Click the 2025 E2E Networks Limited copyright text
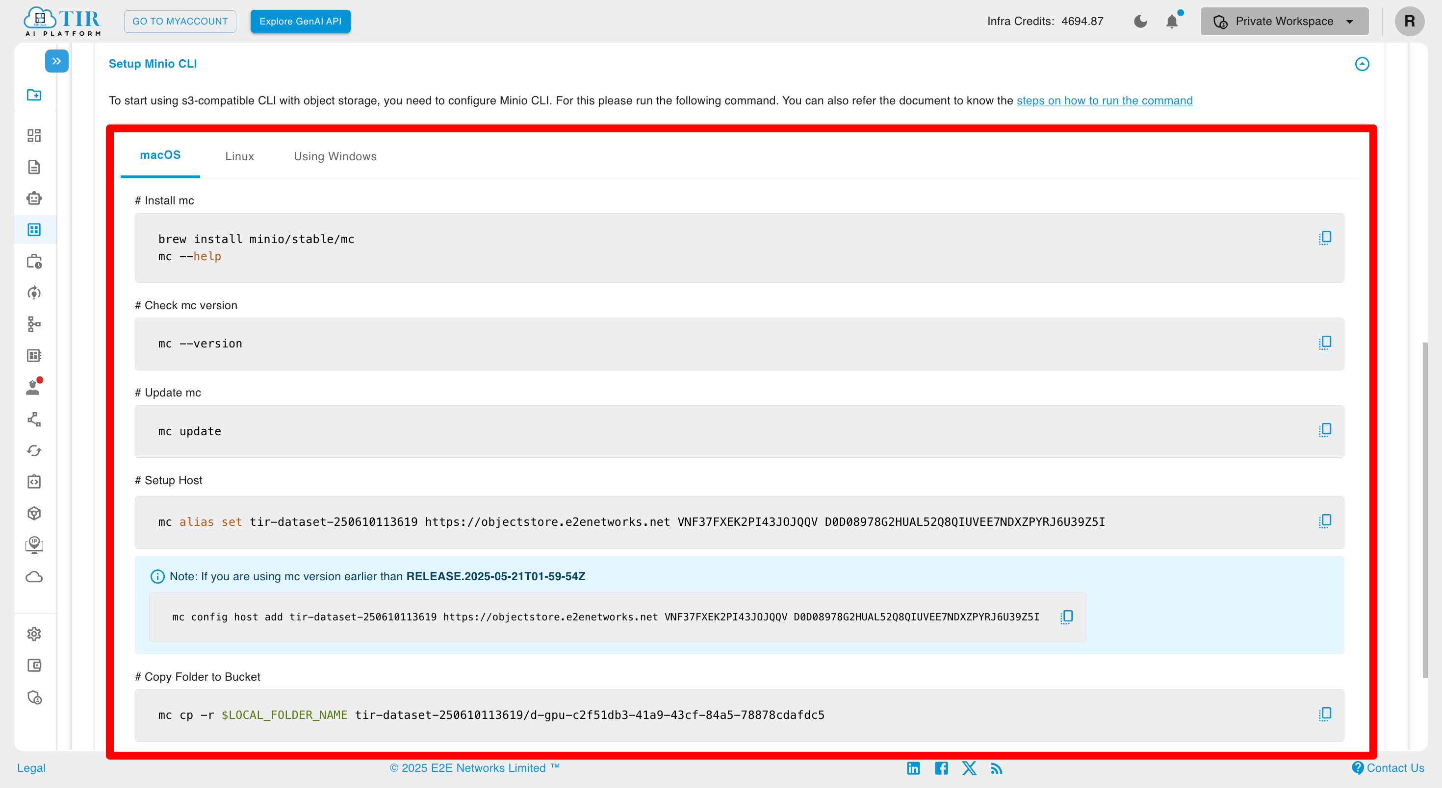 pos(475,768)
